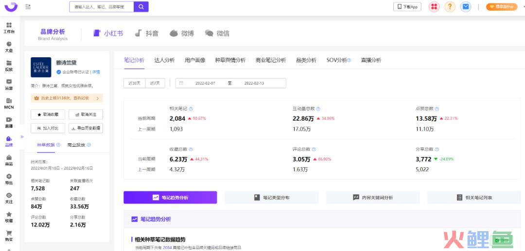Viewport: 525px width, 251px height.
Task: Open the 直播 live sidebar icon
Action: [9, 123]
